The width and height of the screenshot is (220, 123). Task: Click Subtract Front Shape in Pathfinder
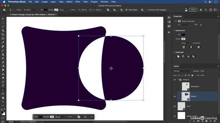[183, 56]
